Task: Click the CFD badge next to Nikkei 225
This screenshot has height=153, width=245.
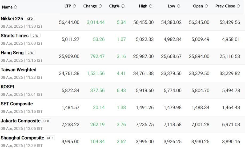Action: pos(30,19)
